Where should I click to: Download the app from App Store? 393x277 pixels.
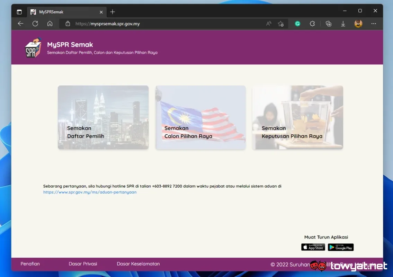pos(313,247)
